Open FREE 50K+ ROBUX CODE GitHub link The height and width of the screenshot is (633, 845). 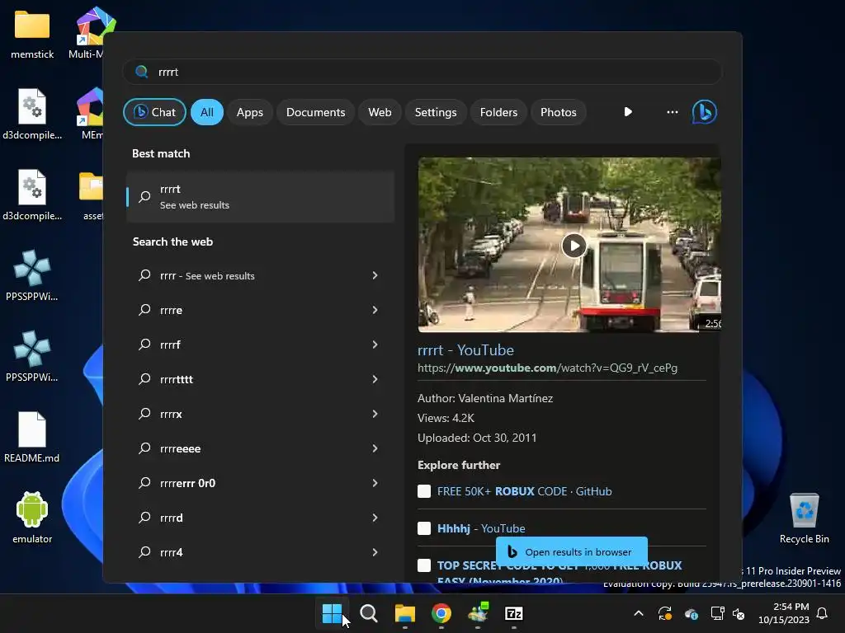click(524, 491)
